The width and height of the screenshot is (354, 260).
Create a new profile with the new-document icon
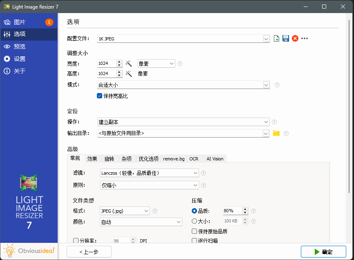[x=276, y=38]
